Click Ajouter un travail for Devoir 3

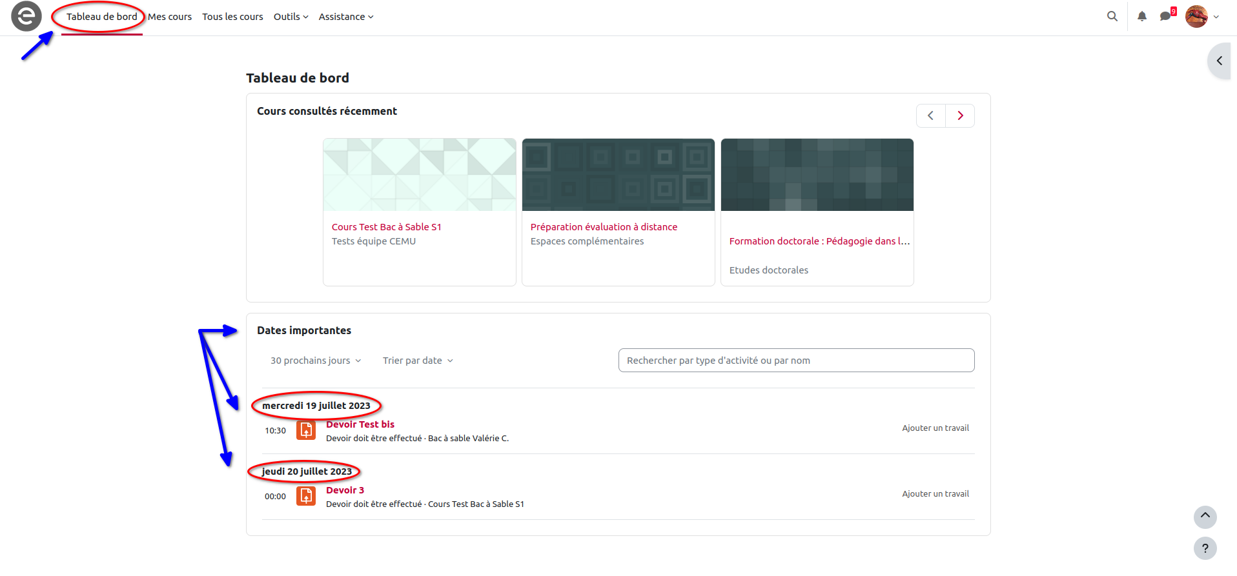pos(935,494)
